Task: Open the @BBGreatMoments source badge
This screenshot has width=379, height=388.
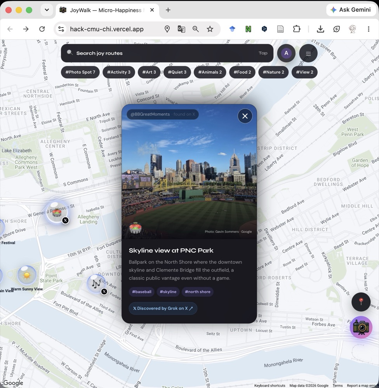Action: point(163,114)
